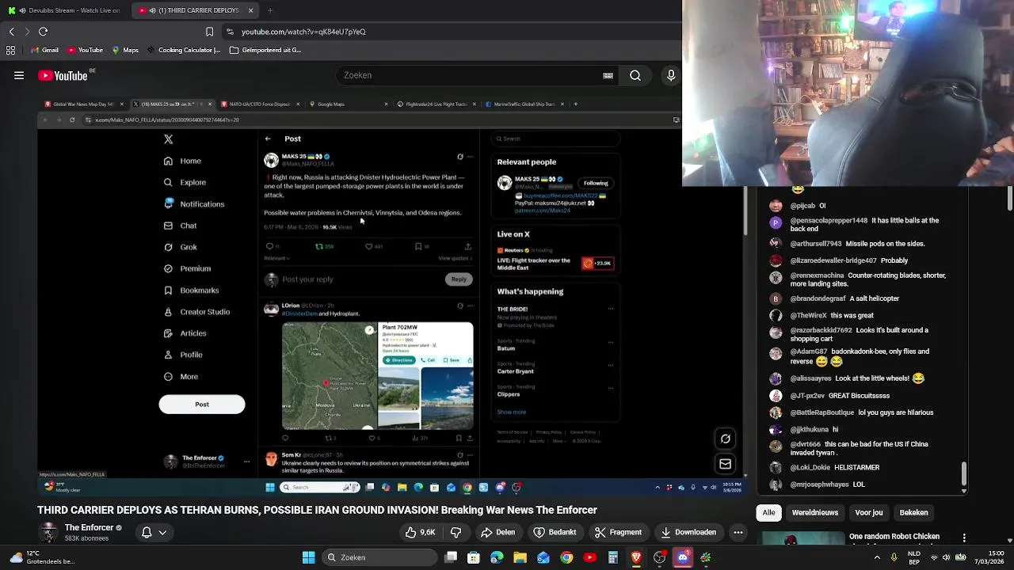Dislike the video with thumbs down
The image size is (1014, 570).
456,532
